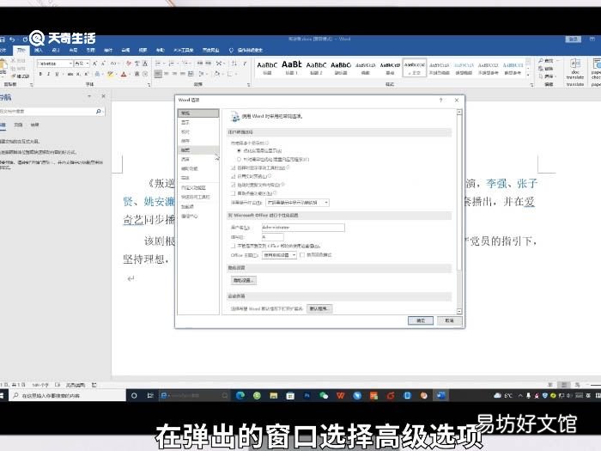Click the Privacy Settings button
Screen dimensions: 601x451
click(x=243, y=280)
